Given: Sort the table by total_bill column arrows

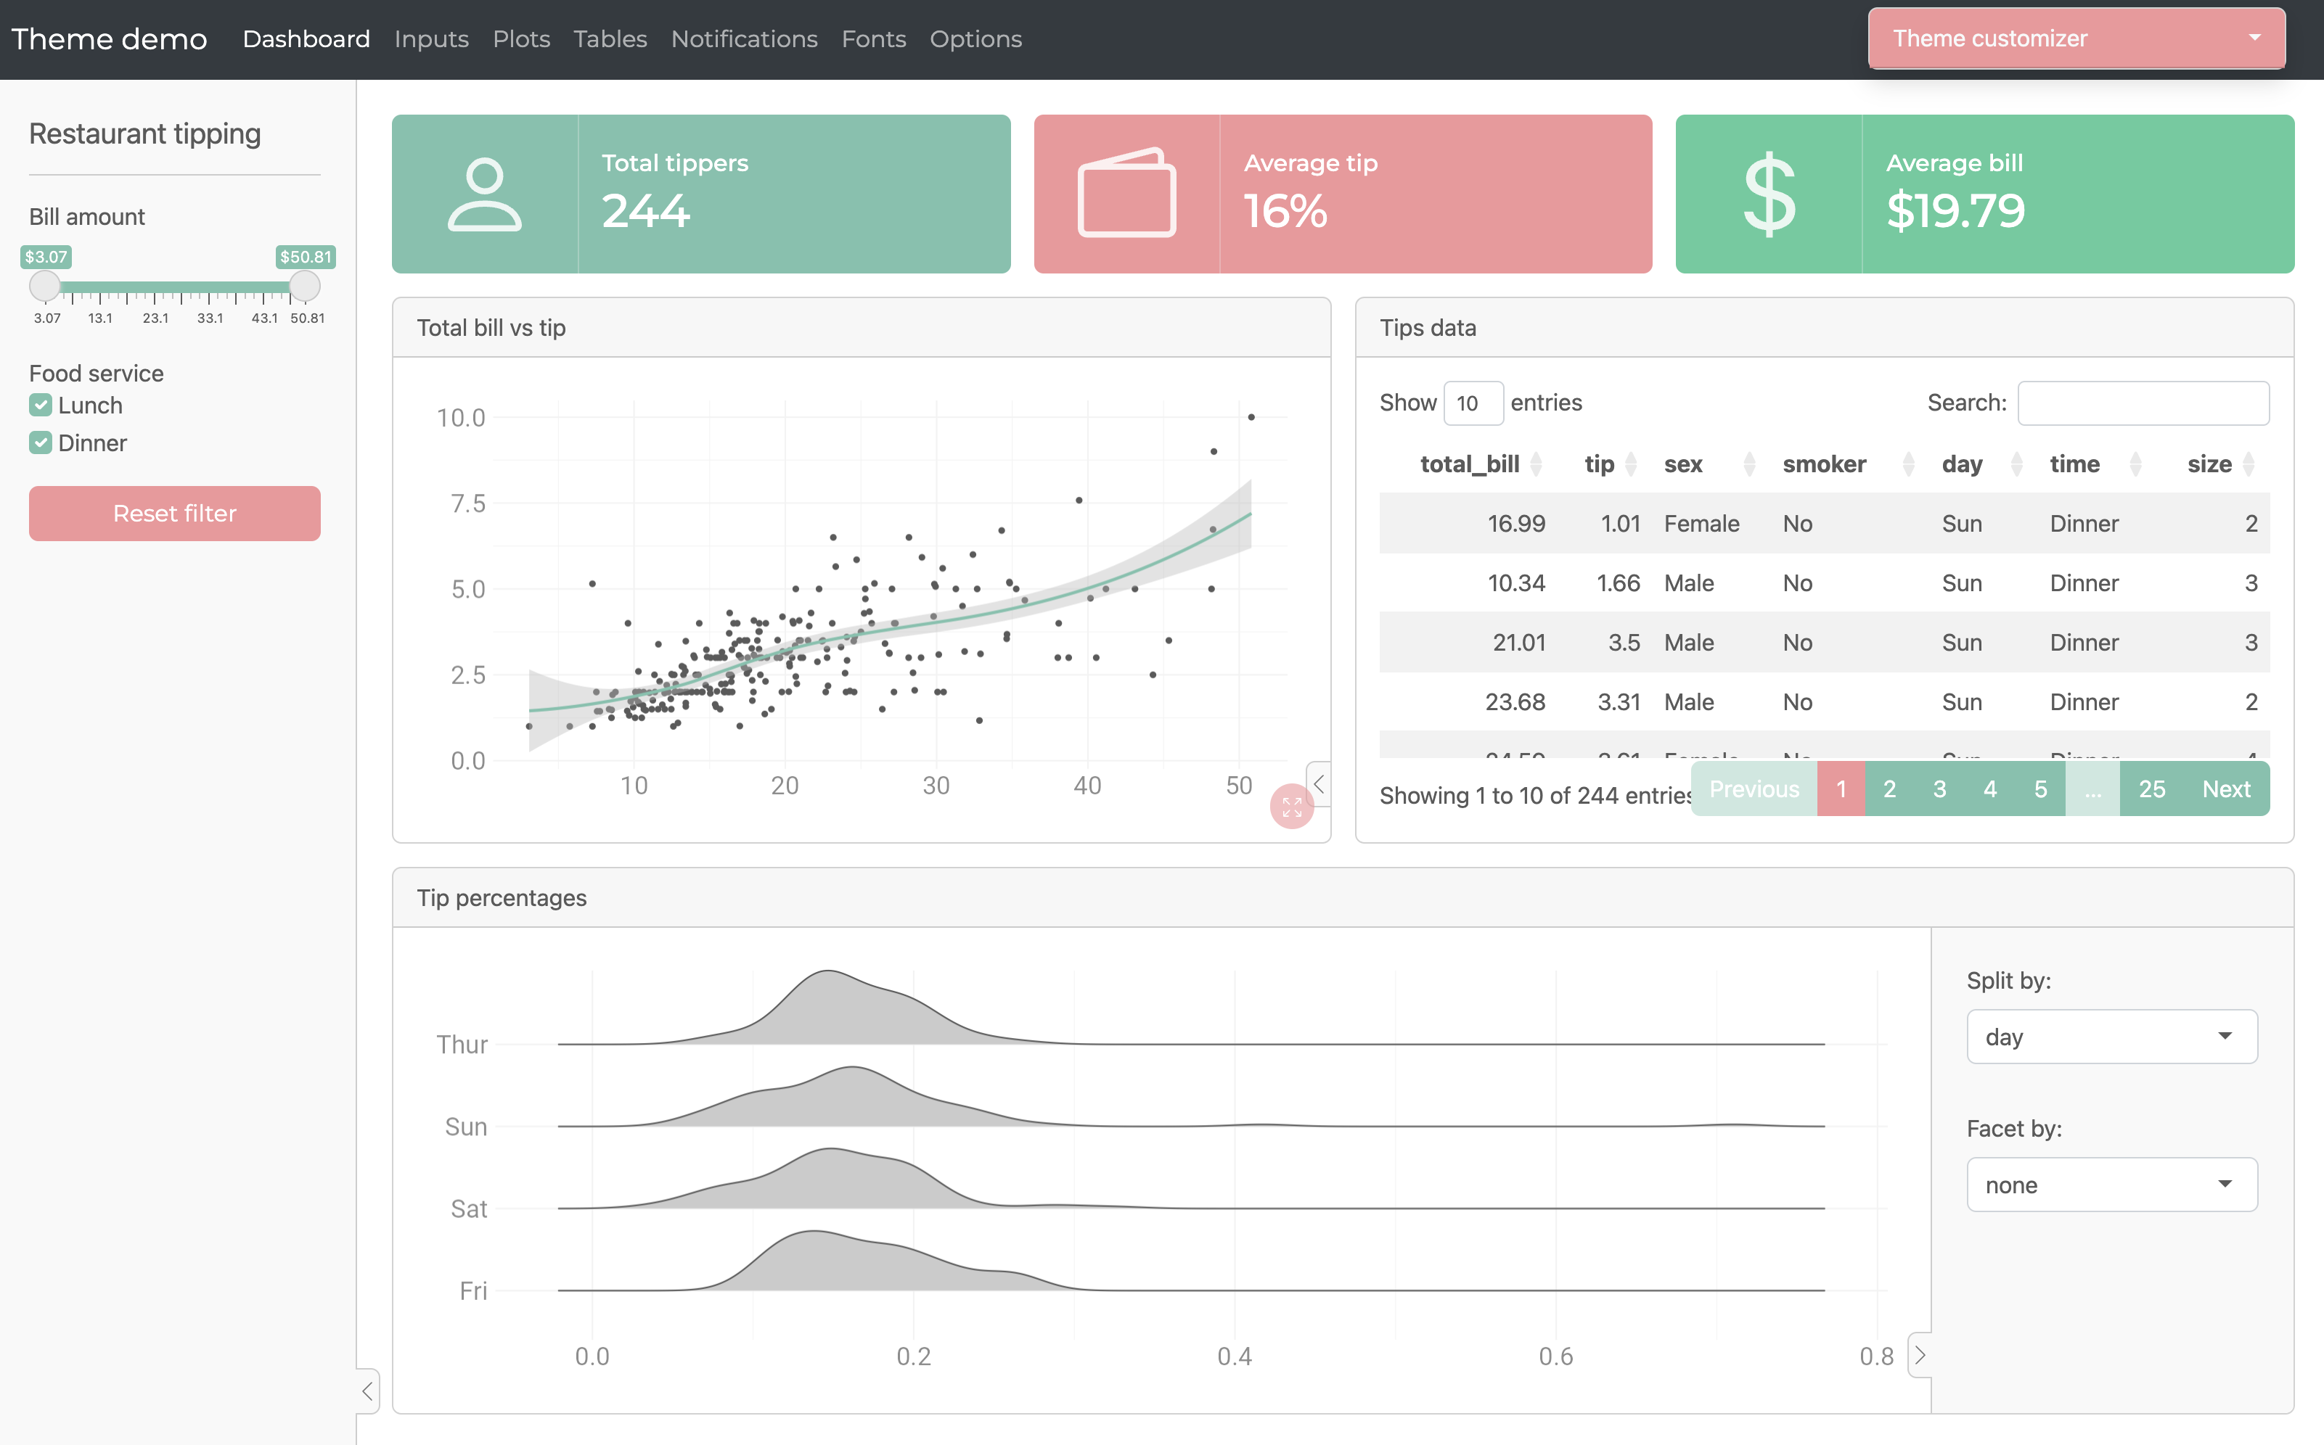Looking at the screenshot, I should (x=1537, y=464).
